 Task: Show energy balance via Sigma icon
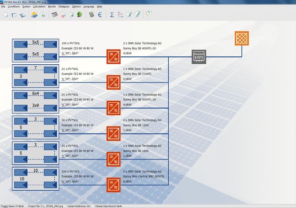[112, 14]
